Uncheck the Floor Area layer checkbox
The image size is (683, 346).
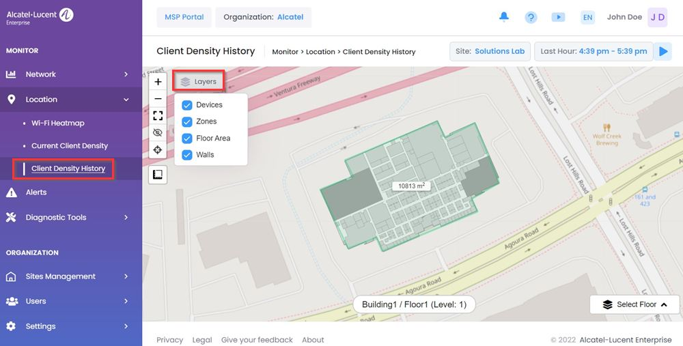click(x=187, y=139)
